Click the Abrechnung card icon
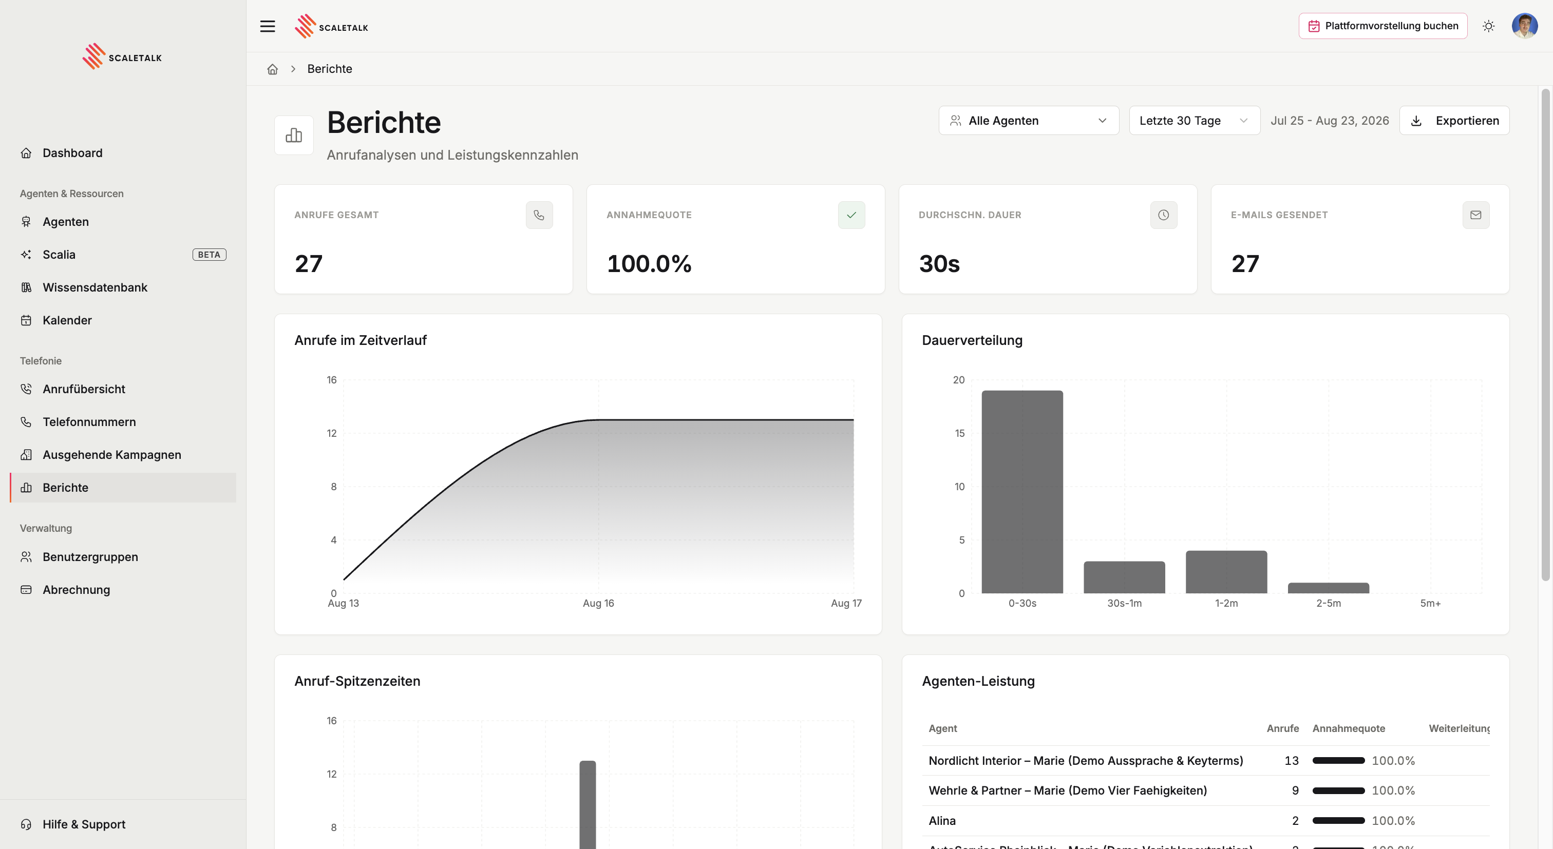 tap(26, 590)
